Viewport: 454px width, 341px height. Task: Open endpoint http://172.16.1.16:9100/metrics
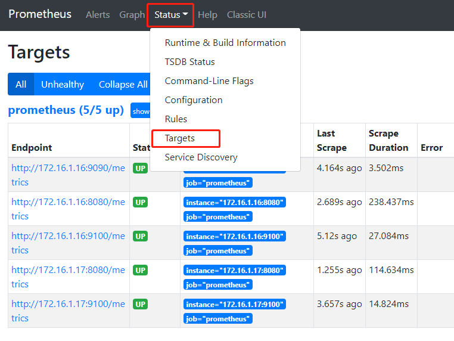click(68, 243)
